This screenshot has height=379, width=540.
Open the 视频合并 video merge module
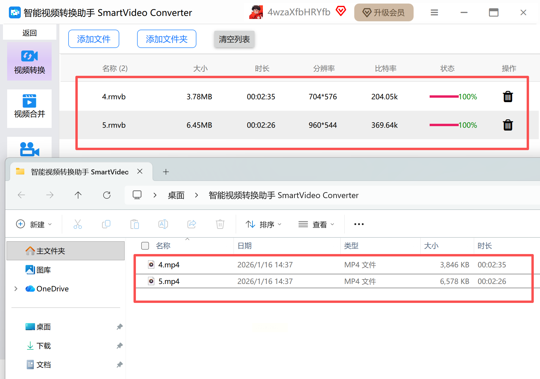[x=29, y=109]
